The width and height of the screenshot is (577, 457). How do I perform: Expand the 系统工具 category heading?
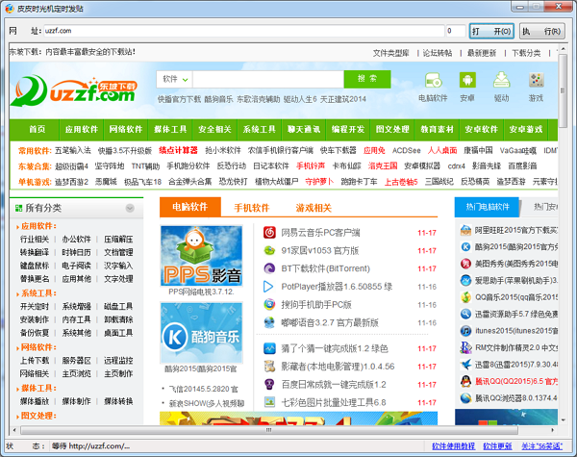click(x=38, y=293)
